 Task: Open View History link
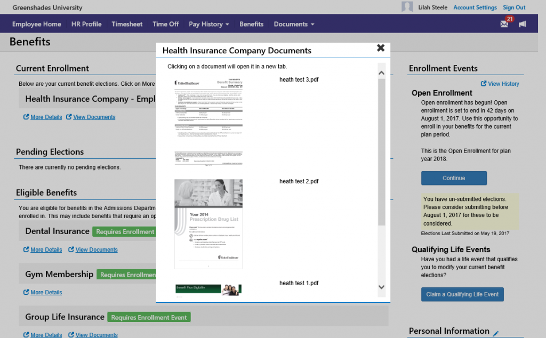(503, 84)
